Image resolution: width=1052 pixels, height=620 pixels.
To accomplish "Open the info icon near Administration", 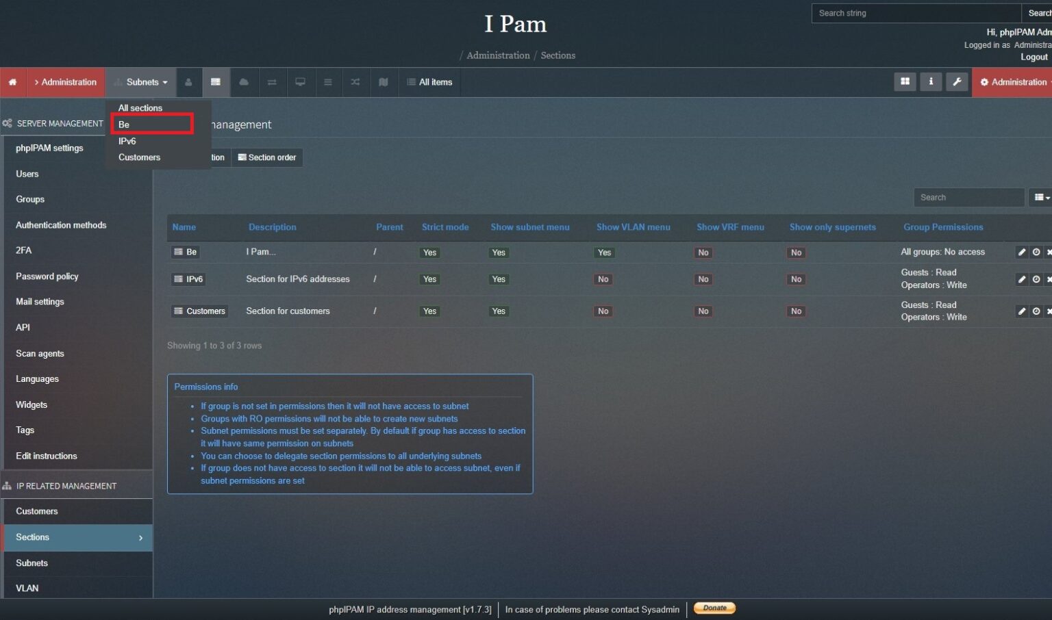I will click(x=931, y=81).
